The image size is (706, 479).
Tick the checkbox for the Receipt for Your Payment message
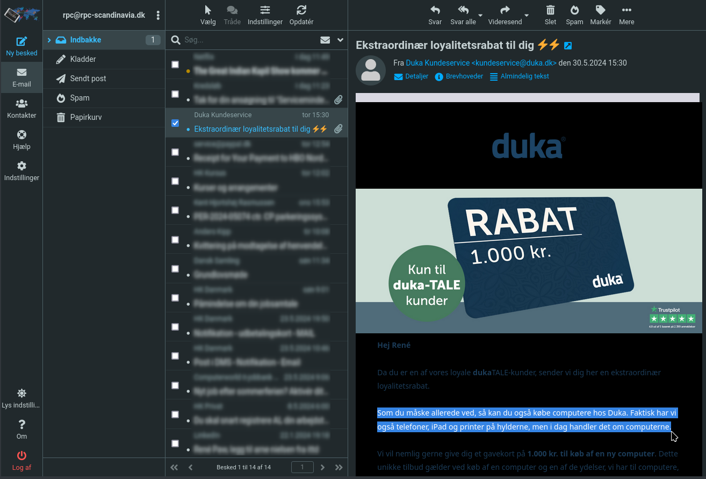tap(175, 152)
